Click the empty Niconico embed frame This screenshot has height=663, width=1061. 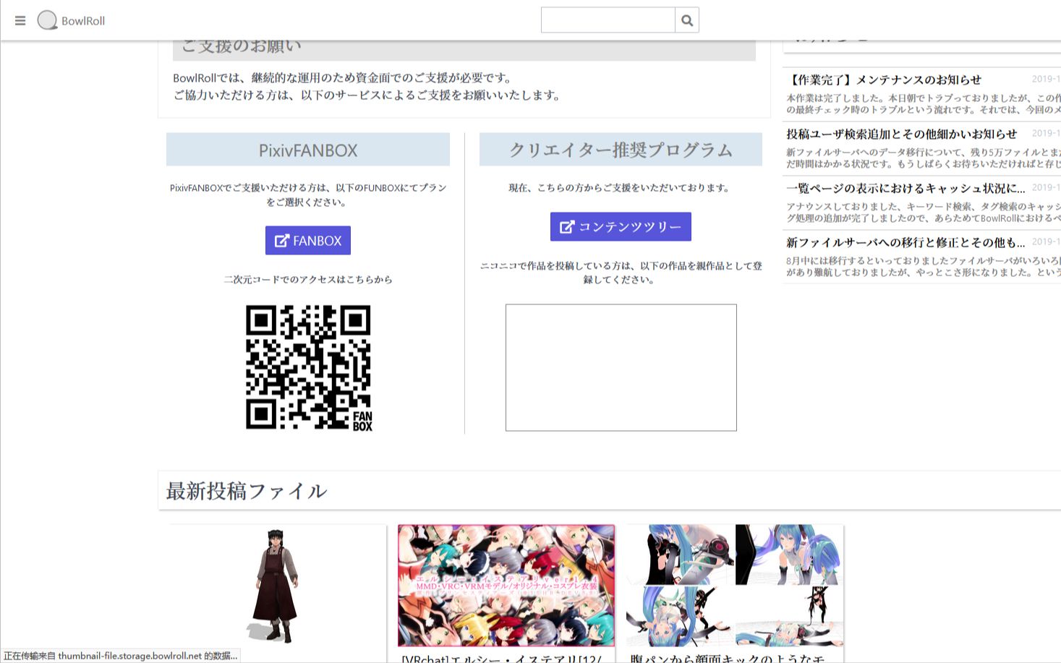pyautogui.click(x=621, y=367)
